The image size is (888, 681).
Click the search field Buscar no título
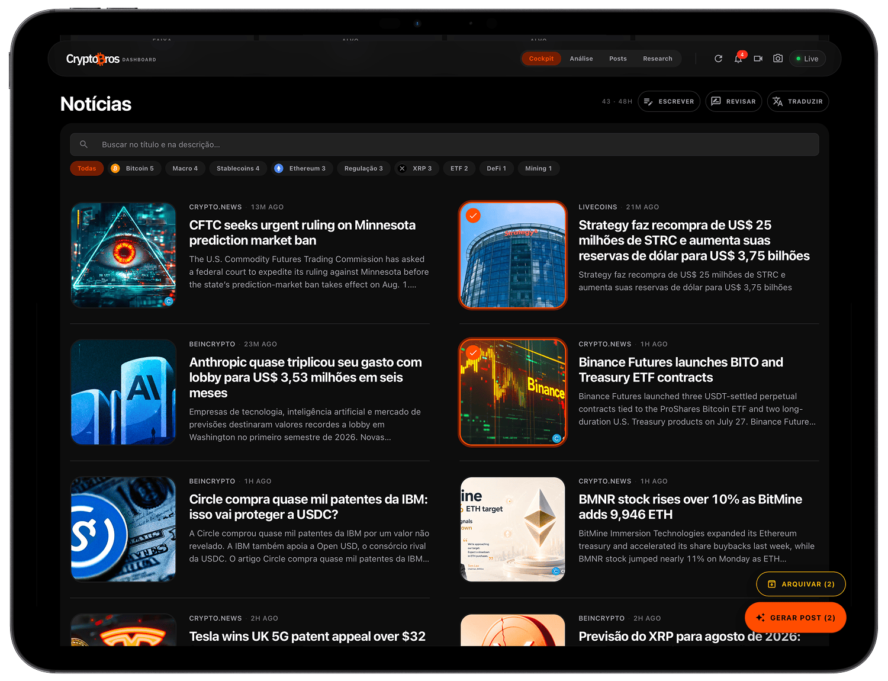pyautogui.click(x=445, y=144)
